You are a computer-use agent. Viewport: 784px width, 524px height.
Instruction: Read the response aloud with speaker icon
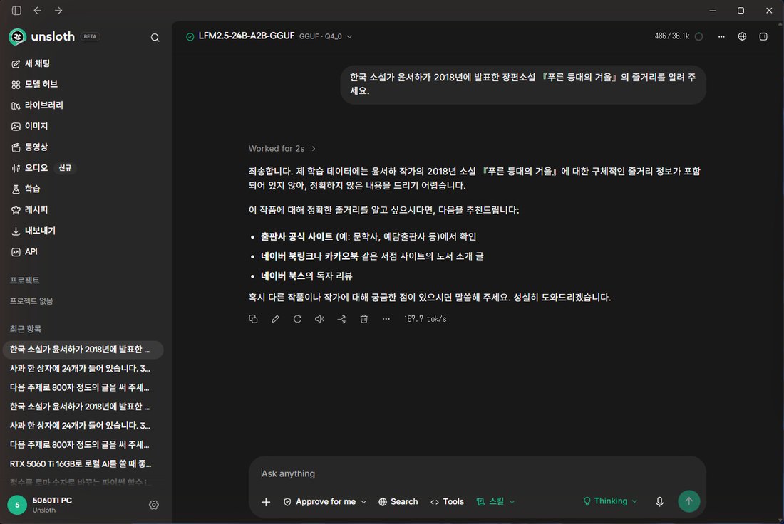(319, 319)
